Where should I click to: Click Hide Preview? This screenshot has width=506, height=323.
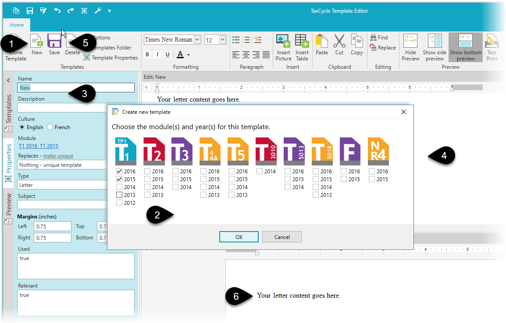410,47
